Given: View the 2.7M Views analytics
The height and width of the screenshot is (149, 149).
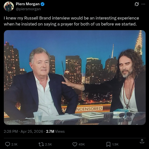Looking at the screenshot, I should pyautogui.click(x=55, y=131).
